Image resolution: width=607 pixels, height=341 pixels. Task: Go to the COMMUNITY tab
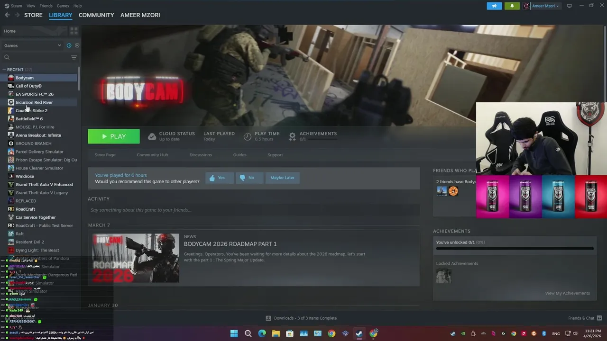coord(96,15)
